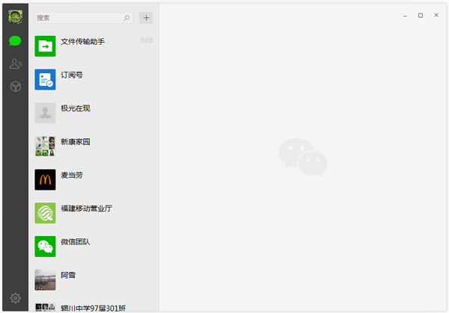Click the plus button to start chat

[x=146, y=18]
